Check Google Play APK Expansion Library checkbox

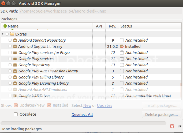pos(10,71)
